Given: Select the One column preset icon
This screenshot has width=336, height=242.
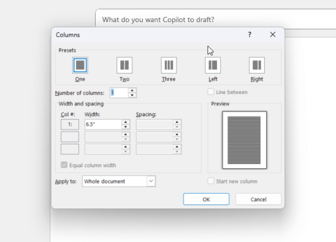Looking at the screenshot, I should [x=80, y=65].
